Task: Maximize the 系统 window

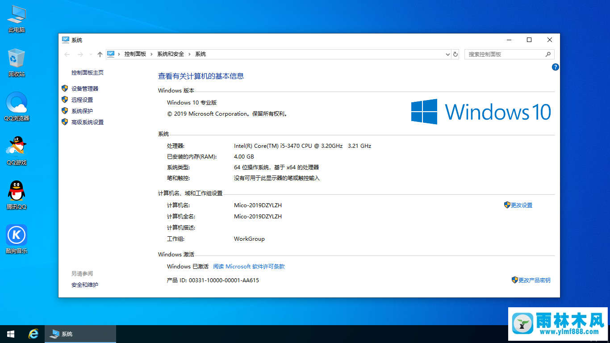Action: point(529,40)
